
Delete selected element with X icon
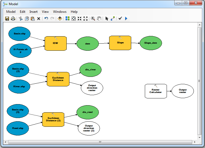coord(39,19)
